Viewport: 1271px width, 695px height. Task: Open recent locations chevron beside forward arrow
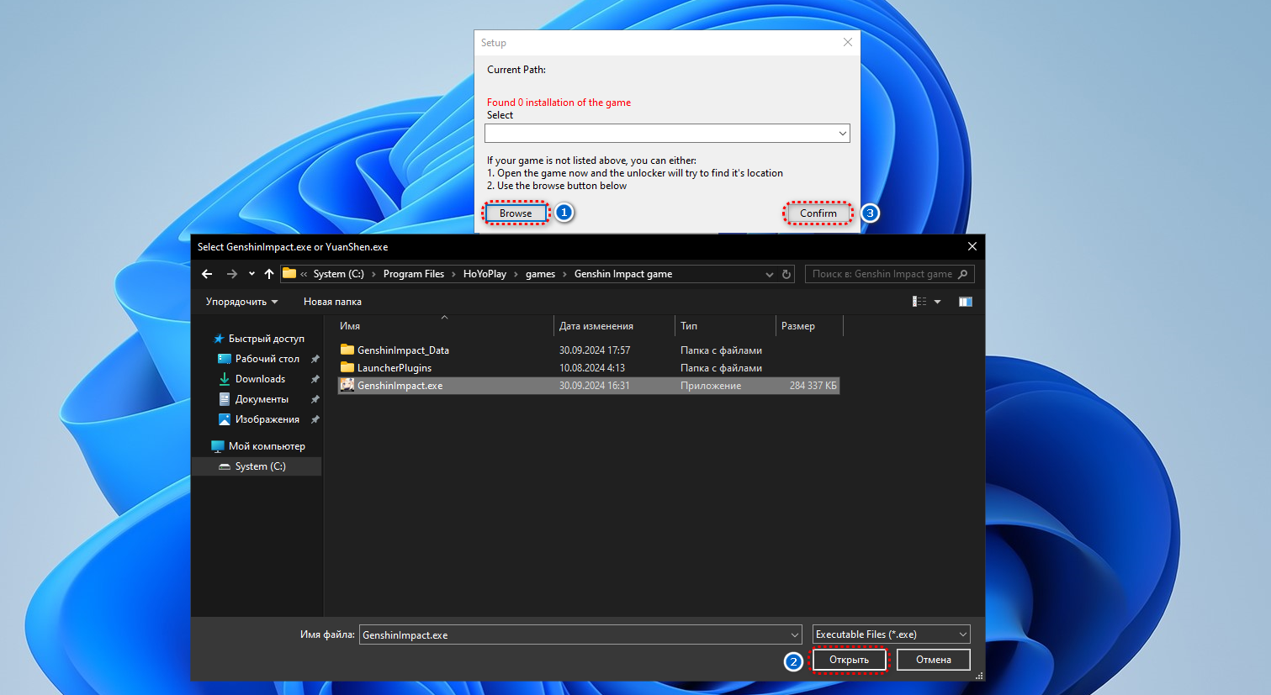[x=252, y=274]
